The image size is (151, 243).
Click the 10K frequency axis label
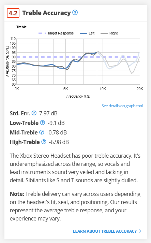click(x=103, y=89)
